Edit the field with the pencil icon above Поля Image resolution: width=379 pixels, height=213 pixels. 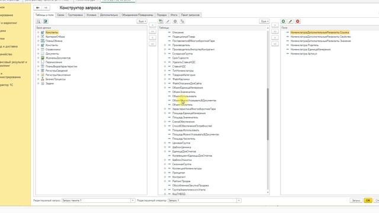(291, 21)
